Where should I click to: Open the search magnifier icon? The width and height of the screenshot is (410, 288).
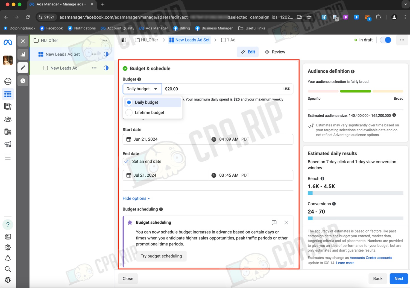8,269
